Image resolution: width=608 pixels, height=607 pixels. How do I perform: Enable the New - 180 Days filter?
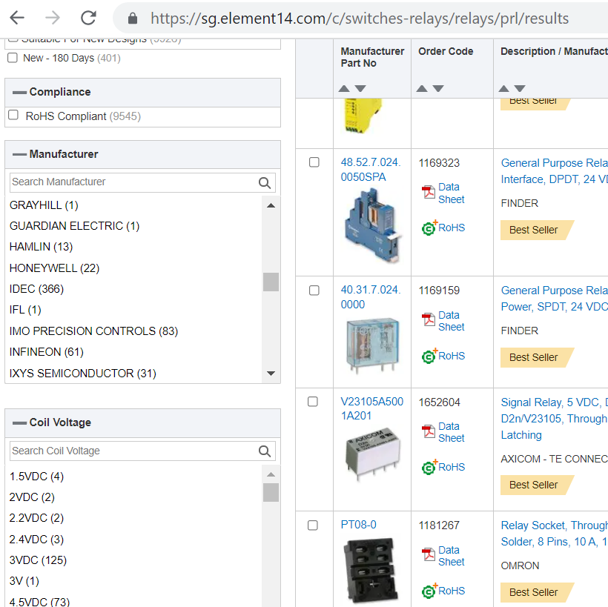(13, 58)
